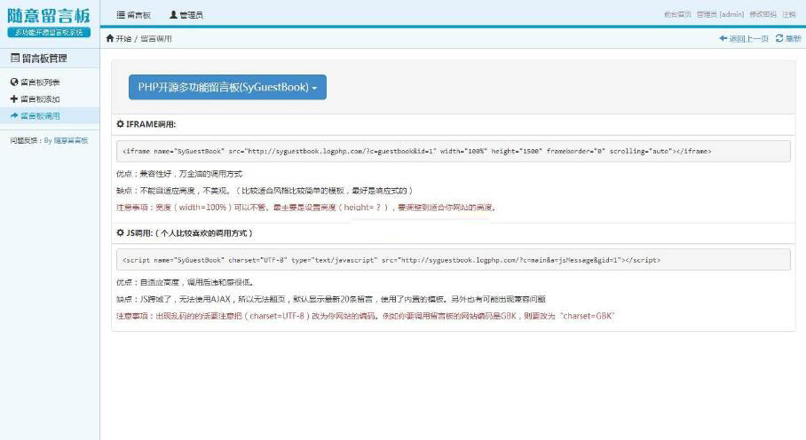Click the 随意留言板 site logo
806x440 pixels.
[49, 16]
